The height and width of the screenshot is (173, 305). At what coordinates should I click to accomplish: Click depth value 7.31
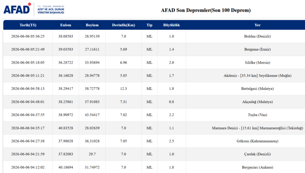(123, 102)
